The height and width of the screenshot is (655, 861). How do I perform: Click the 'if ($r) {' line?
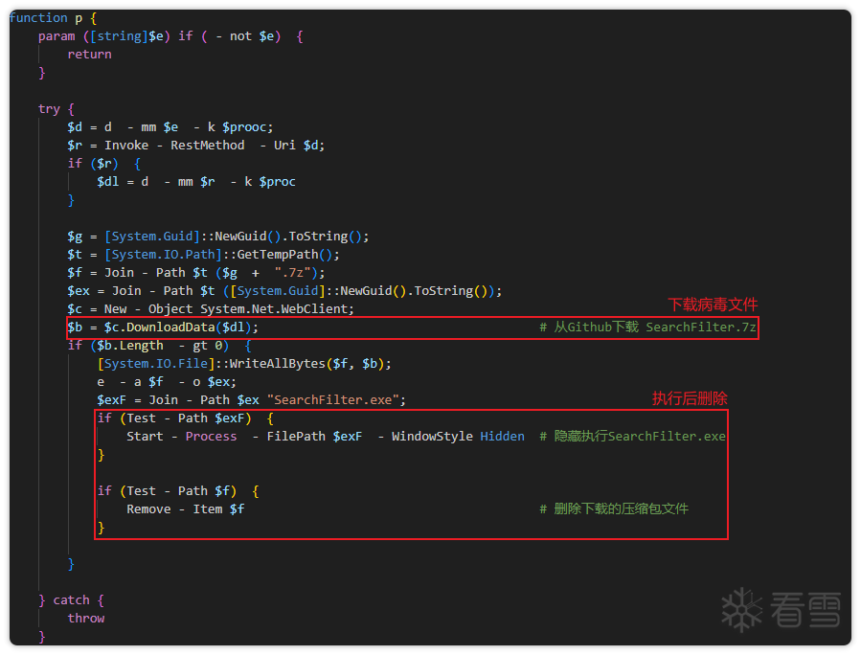[103, 164]
